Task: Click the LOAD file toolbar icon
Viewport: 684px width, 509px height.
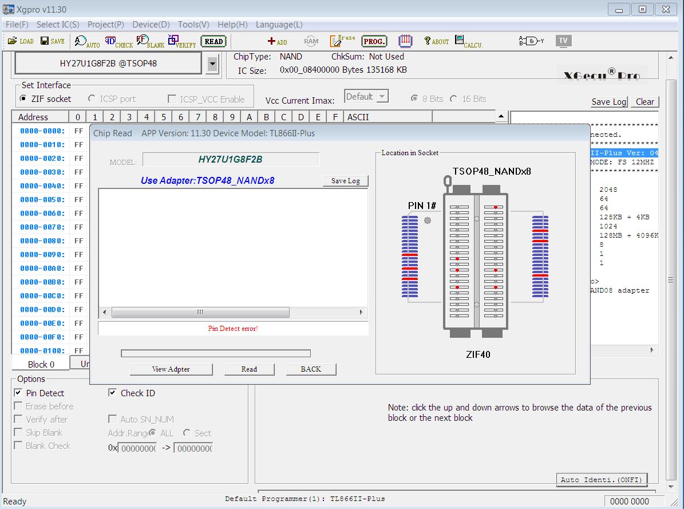Action: click(x=21, y=41)
